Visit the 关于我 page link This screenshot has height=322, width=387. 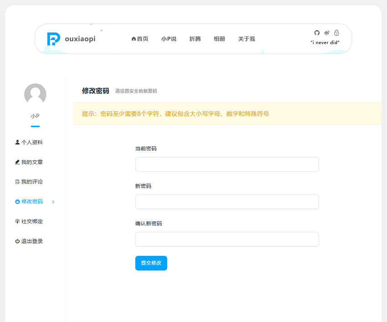pyautogui.click(x=246, y=39)
